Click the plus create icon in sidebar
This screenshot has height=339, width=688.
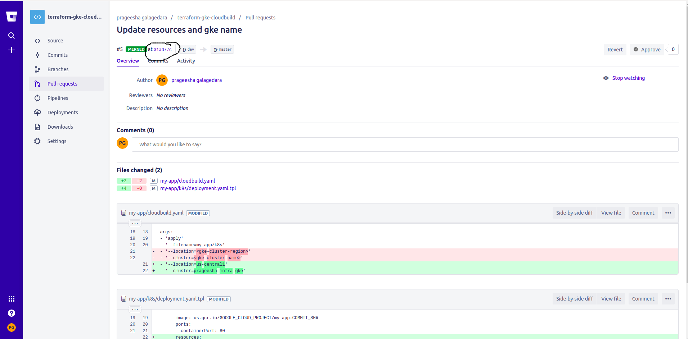12,50
